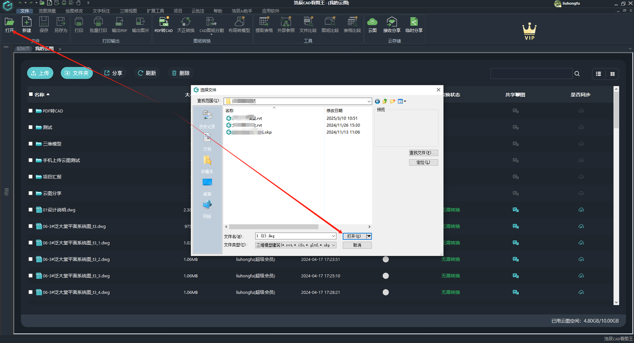Screen dimensions: 634x343
Task: Click 取消 to cancel the file dialog
Action: click(357, 245)
